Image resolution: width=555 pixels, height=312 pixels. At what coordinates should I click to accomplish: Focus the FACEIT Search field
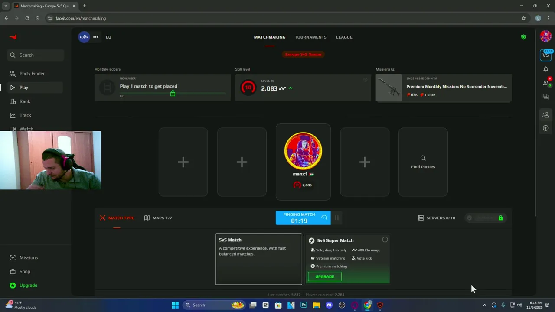point(36,55)
